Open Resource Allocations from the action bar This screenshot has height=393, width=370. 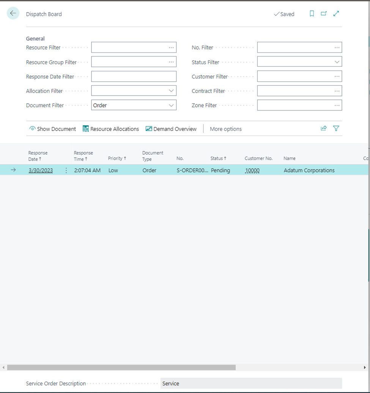click(x=111, y=129)
